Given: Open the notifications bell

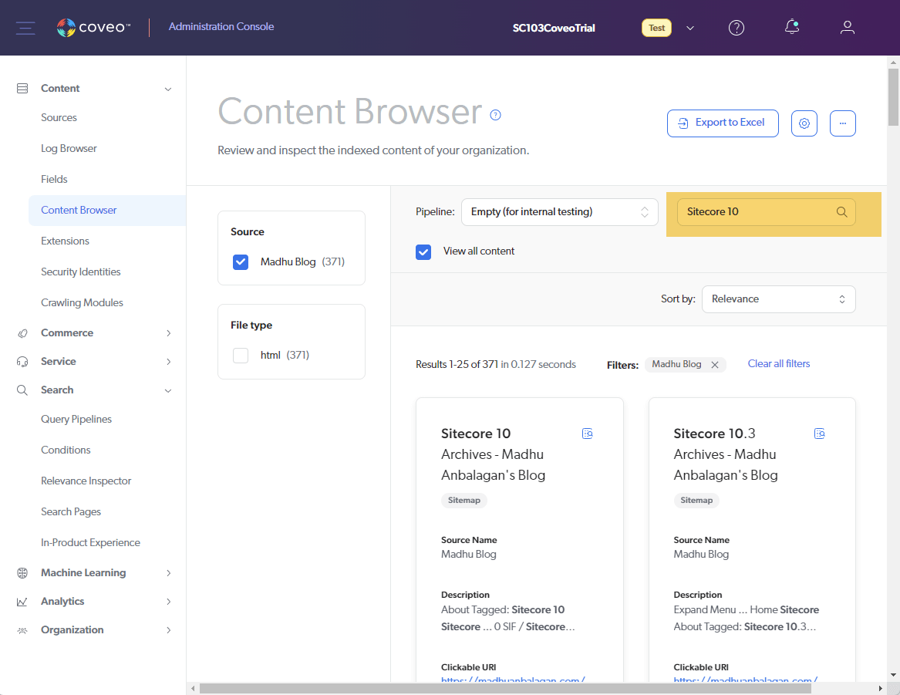Looking at the screenshot, I should (791, 28).
